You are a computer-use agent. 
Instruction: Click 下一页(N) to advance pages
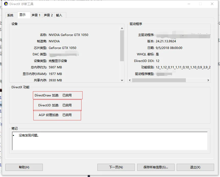pos(116,167)
